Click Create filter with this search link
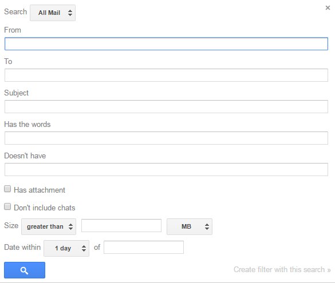Image resolution: width=335 pixels, height=283 pixels. 282,269
